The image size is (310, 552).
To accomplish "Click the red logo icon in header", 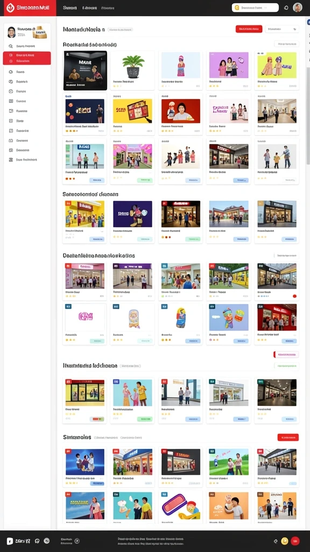I will point(10,8).
